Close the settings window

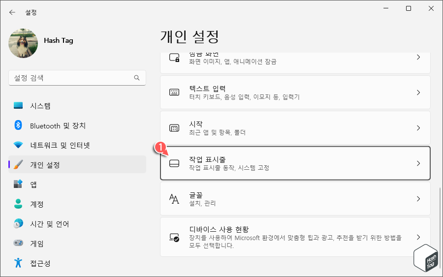tap(431, 8)
